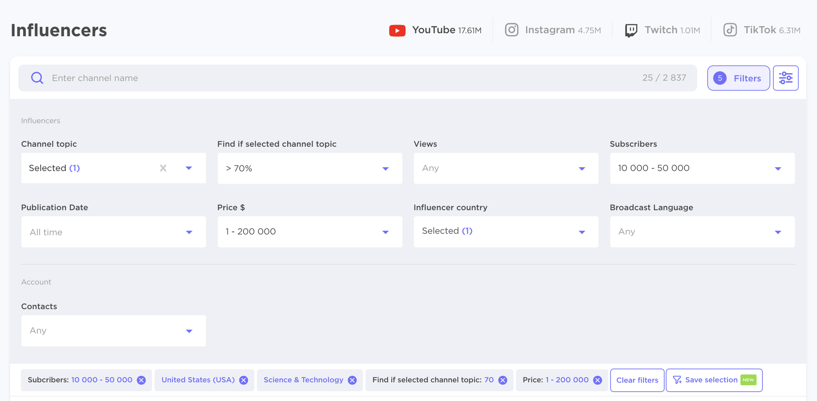Click the filter sliders settings icon

[x=785, y=78]
